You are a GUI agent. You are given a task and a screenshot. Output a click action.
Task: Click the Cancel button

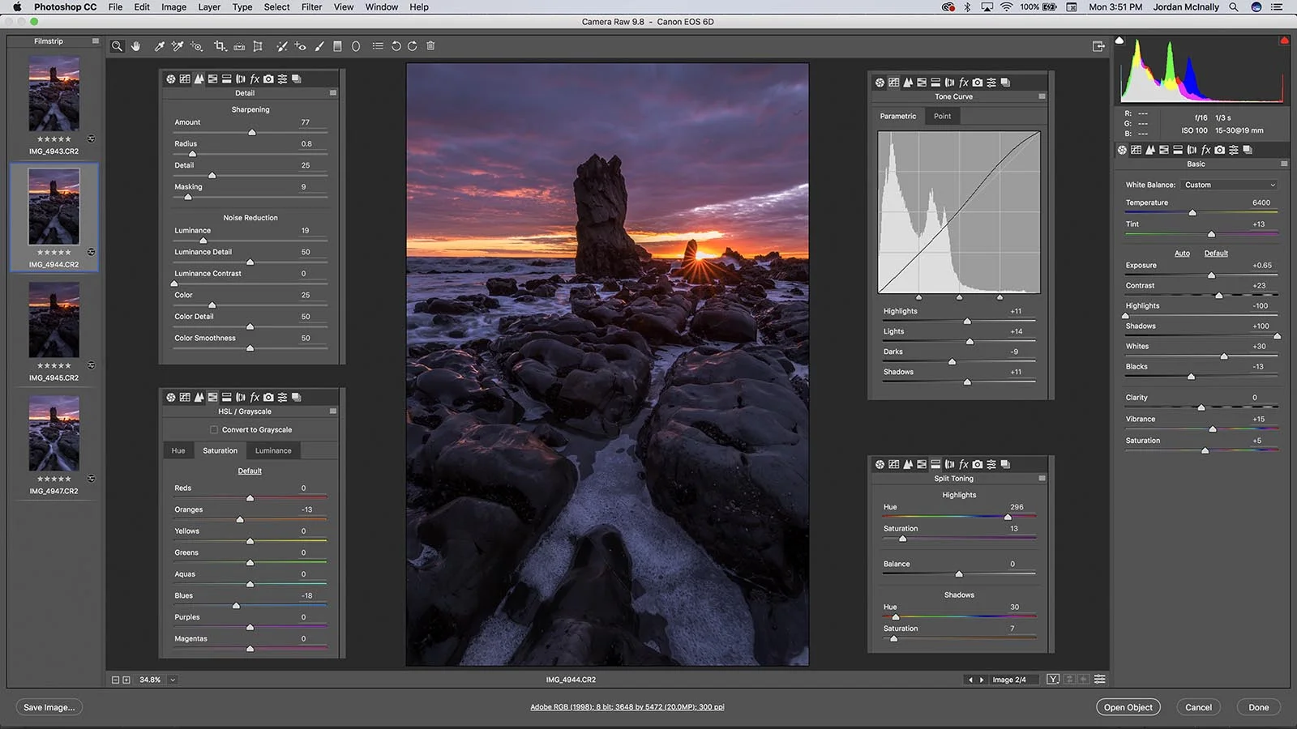pyautogui.click(x=1198, y=707)
